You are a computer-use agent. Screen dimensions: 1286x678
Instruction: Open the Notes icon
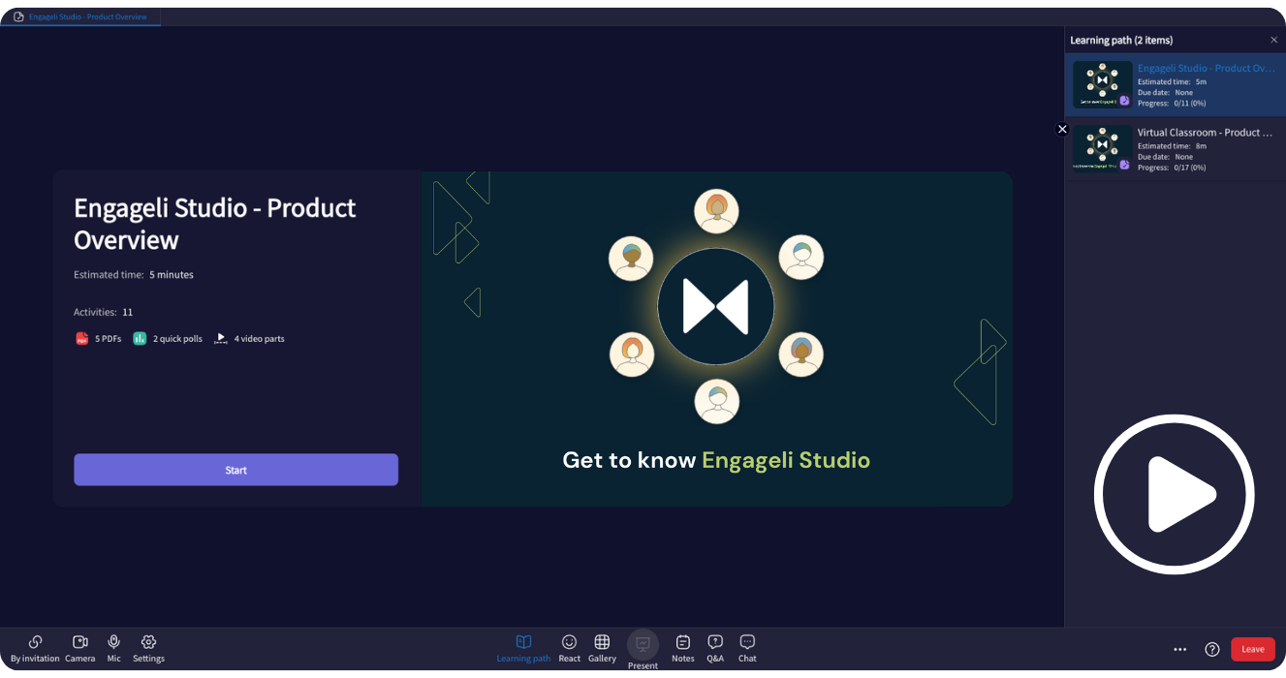coord(682,642)
